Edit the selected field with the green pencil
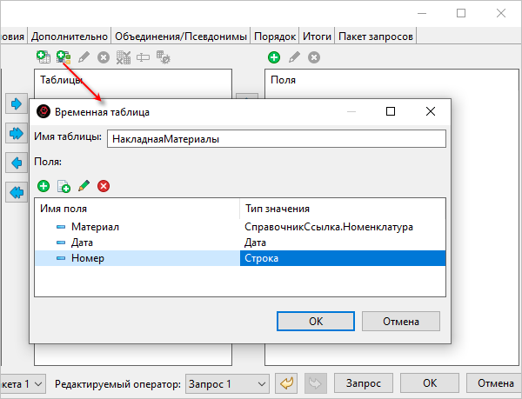Image resolution: width=522 pixels, height=399 pixels. coord(84,186)
